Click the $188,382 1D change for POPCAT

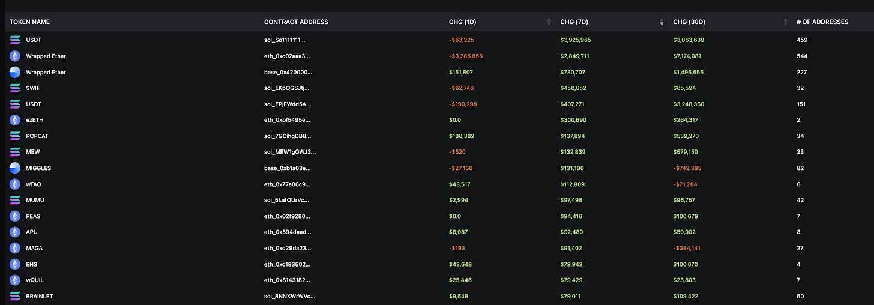pos(461,136)
